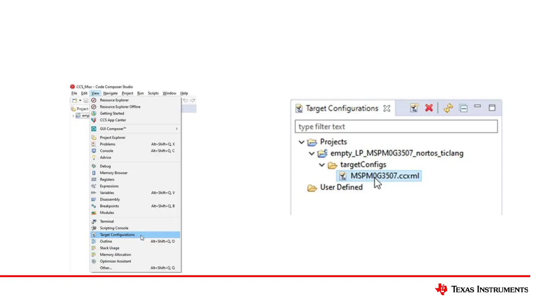Click the Stack Usage icon

(x=94, y=248)
